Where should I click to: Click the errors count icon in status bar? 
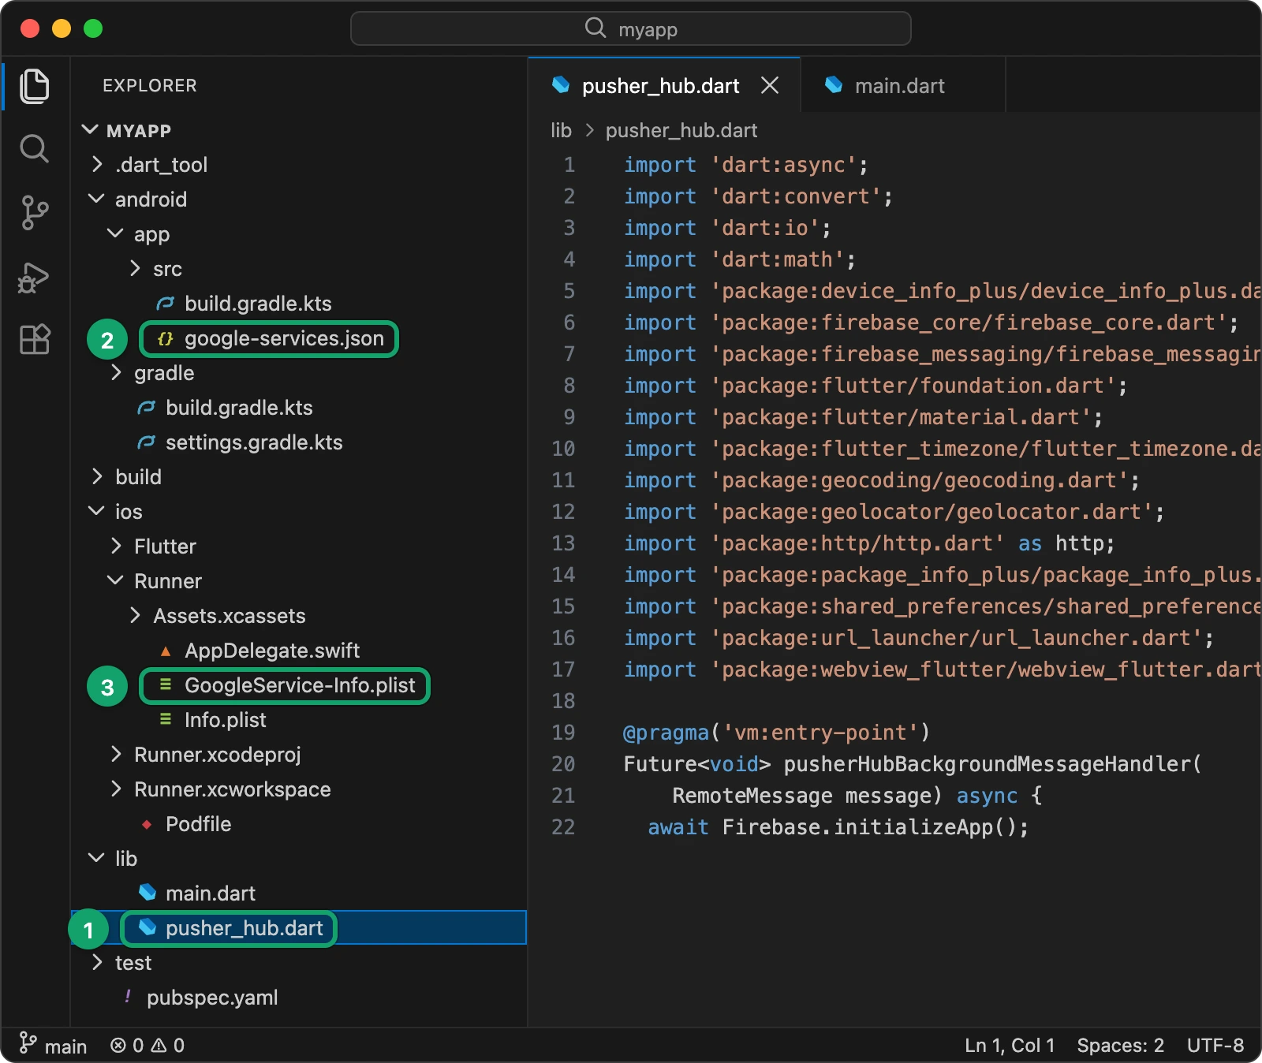[x=118, y=1045]
